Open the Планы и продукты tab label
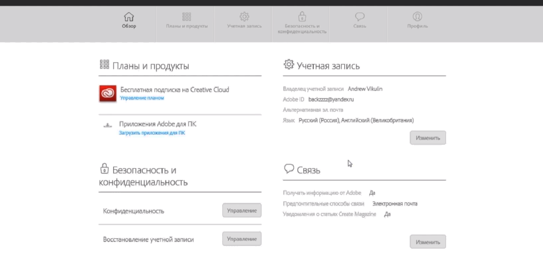 [187, 26]
